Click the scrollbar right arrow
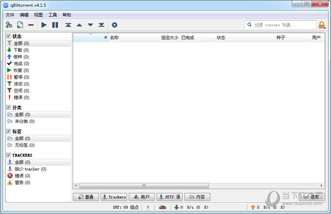This screenshot has height=214, width=331. [322, 186]
